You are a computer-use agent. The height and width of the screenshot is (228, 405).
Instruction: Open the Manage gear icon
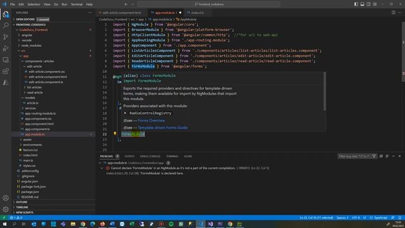click(6, 209)
